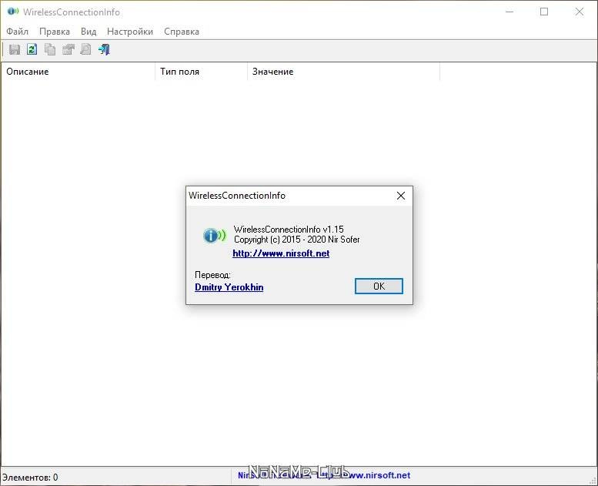Close the main WirelessConnectionInfo window

[x=580, y=12]
